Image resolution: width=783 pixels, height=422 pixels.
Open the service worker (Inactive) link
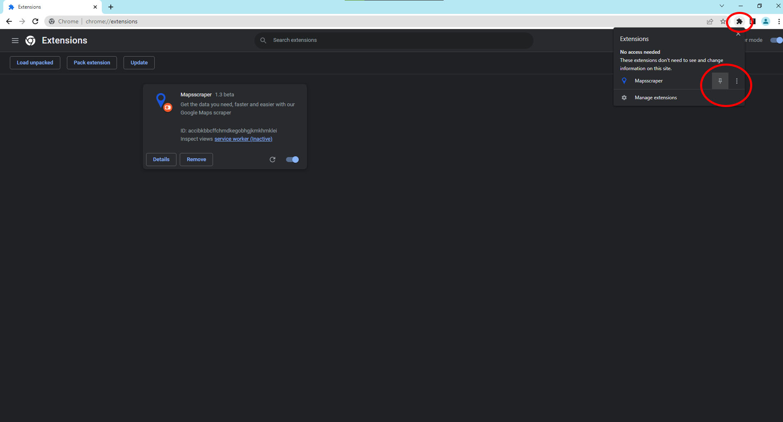pyautogui.click(x=243, y=139)
